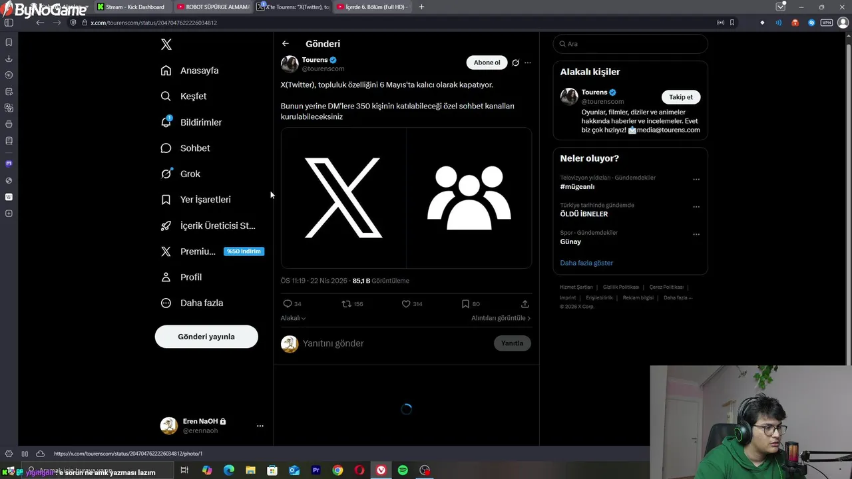The image size is (852, 479).
Task: Expand the tab list dropdown button
Action: (781, 7)
